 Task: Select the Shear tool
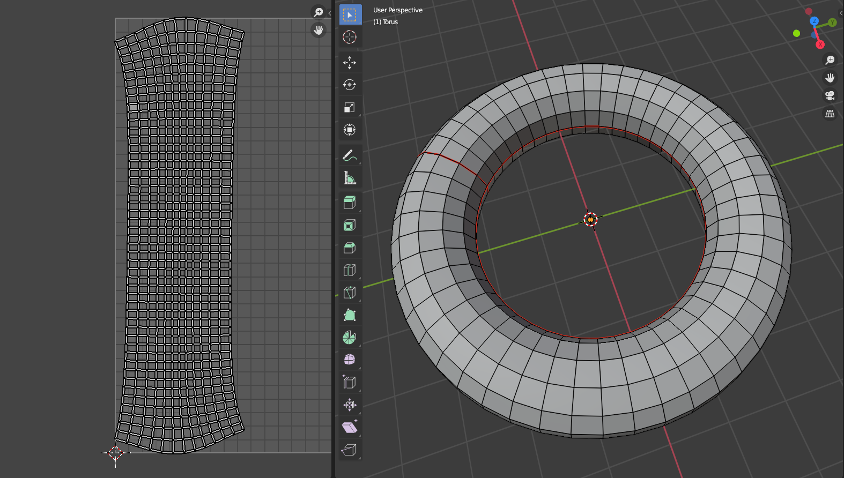[350, 427]
